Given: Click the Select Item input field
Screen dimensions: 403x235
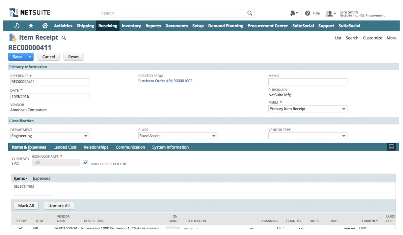Looking at the screenshot, I should click(x=33, y=193).
